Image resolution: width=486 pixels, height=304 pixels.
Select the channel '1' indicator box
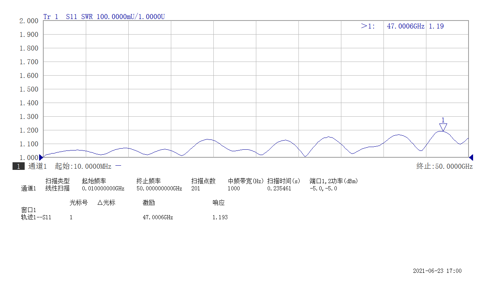click(x=19, y=166)
